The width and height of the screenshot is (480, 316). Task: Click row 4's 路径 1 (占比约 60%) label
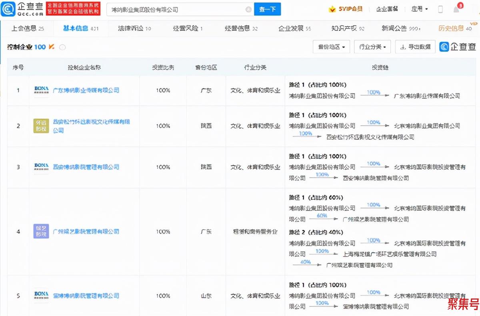316,198
